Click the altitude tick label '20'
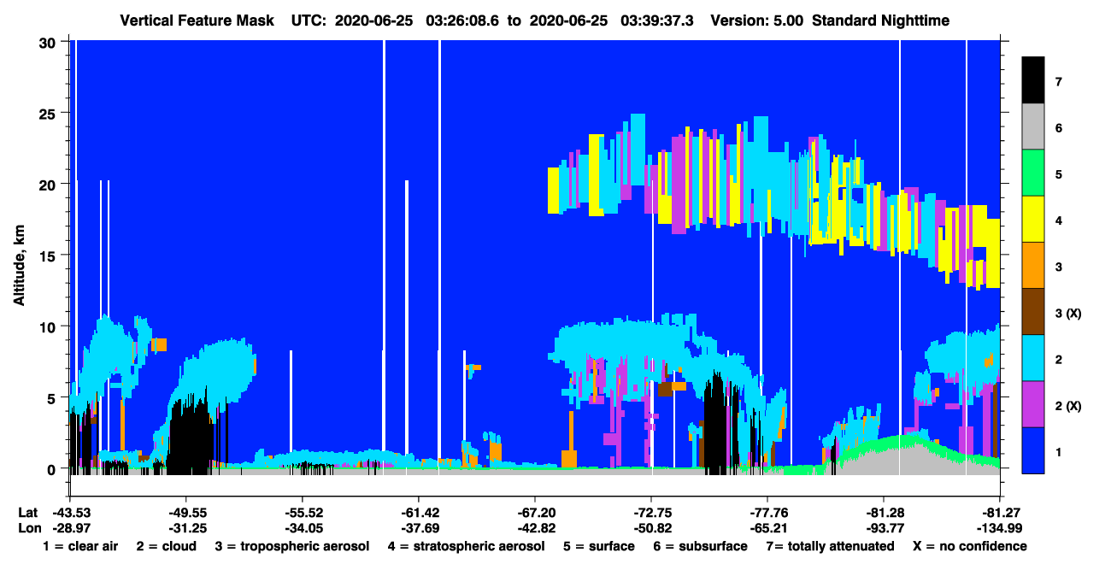The image size is (1111, 570). (x=50, y=184)
